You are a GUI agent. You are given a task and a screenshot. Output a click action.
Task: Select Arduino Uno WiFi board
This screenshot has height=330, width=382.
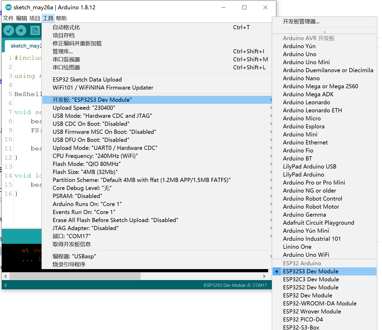324,255
